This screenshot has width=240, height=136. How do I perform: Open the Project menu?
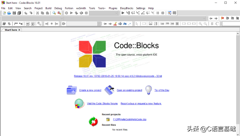pos(38,8)
